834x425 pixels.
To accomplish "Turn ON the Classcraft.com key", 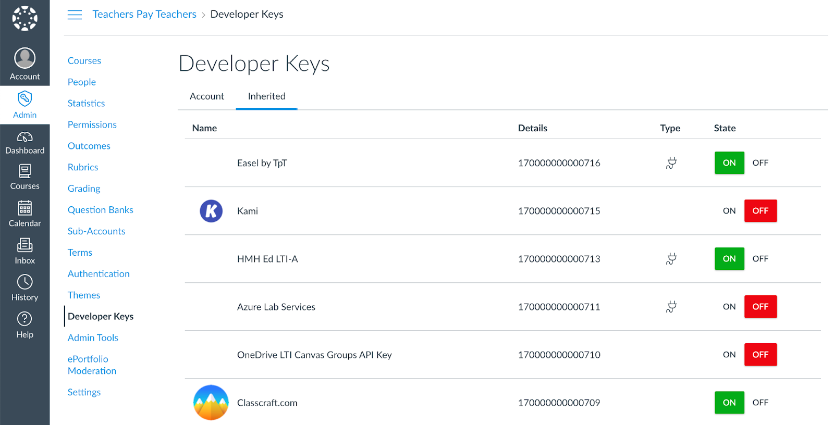I will [729, 403].
